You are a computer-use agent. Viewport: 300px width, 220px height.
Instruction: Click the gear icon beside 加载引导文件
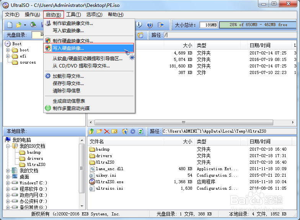coord(48,76)
